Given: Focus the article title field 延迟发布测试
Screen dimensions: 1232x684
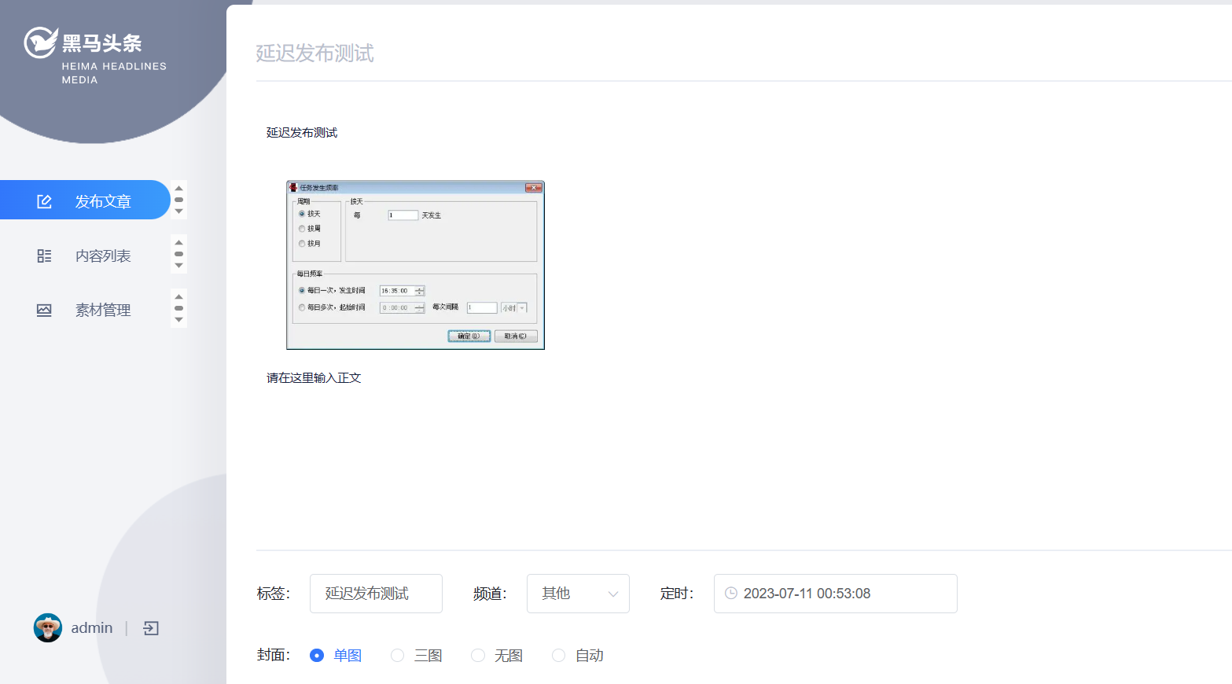Looking at the screenshot, I should pyautogui.click(x=743, y=53).
